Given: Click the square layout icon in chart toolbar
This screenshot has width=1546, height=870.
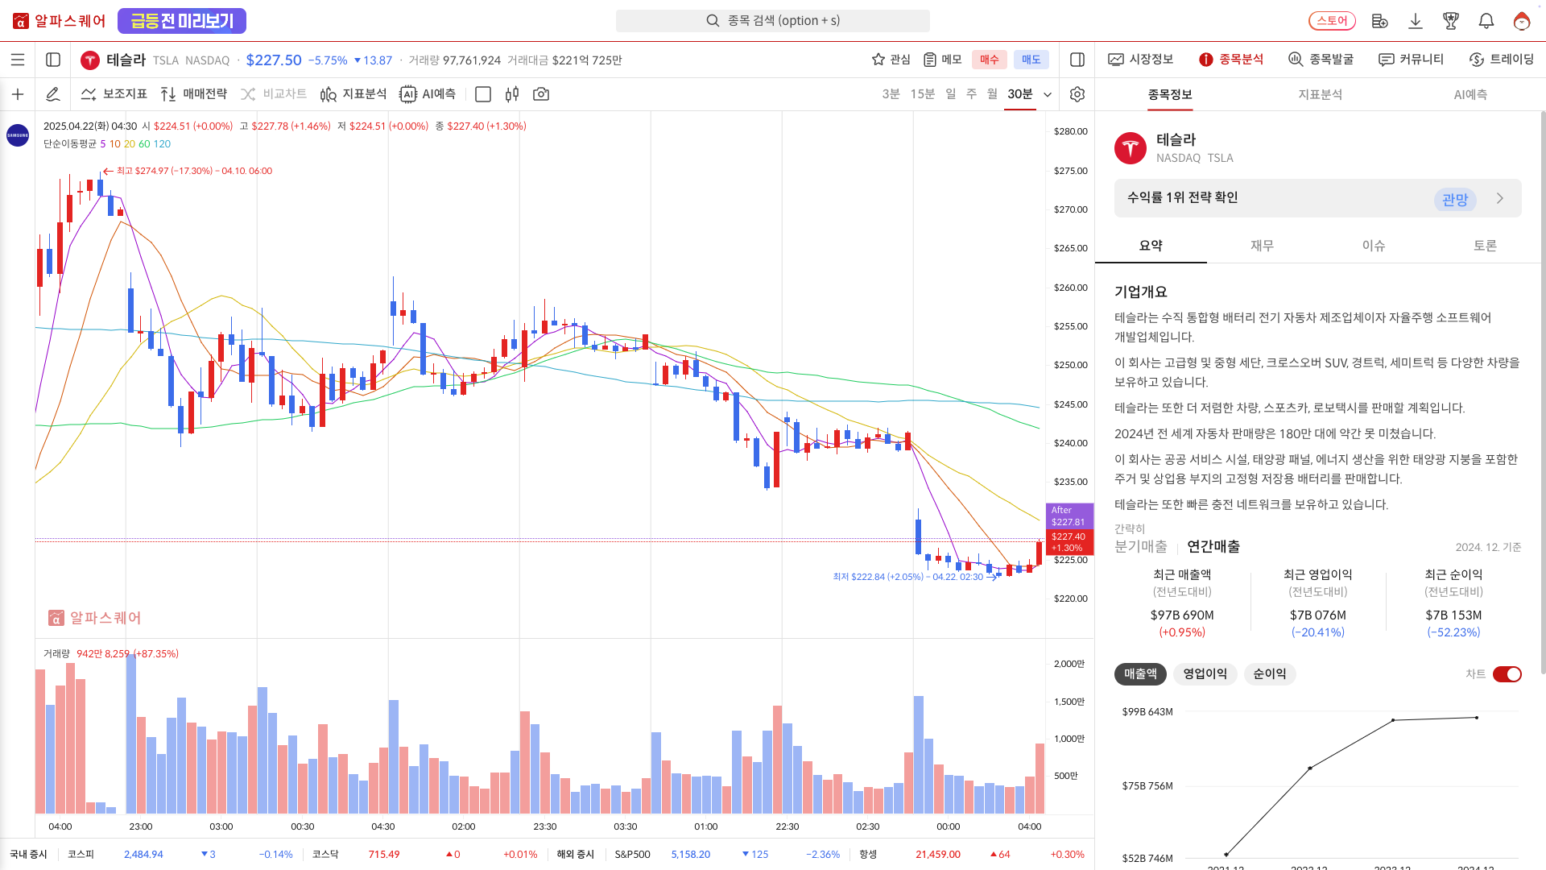Looking at the screenshot, I should tap(483, 94).
